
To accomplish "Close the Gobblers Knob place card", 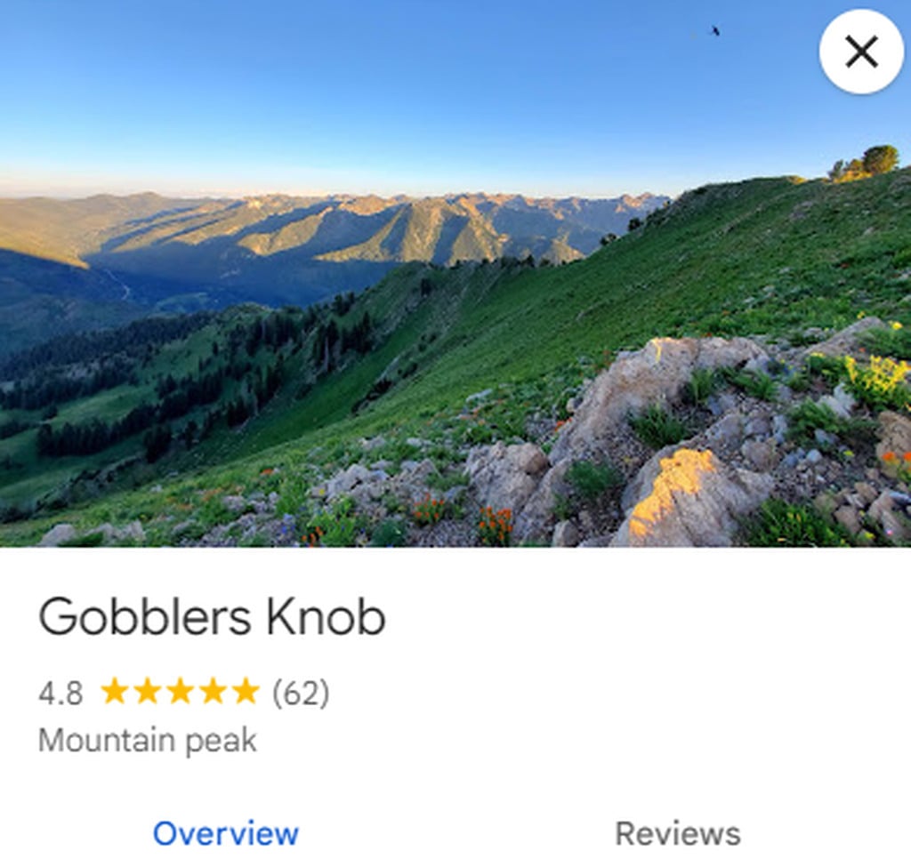I will point(861,52).
